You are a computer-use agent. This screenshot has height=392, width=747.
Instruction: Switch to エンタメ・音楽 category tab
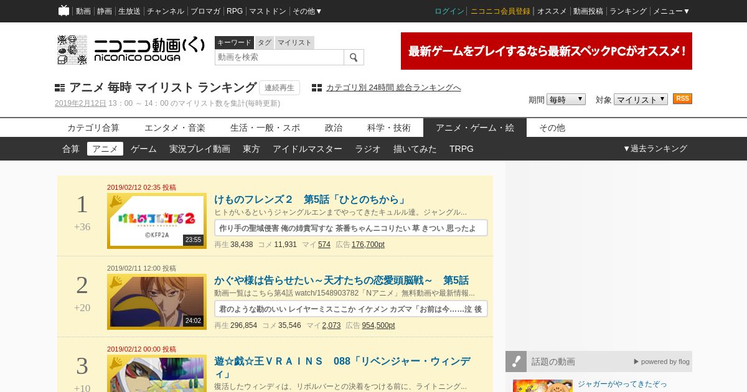coord(175,128)
